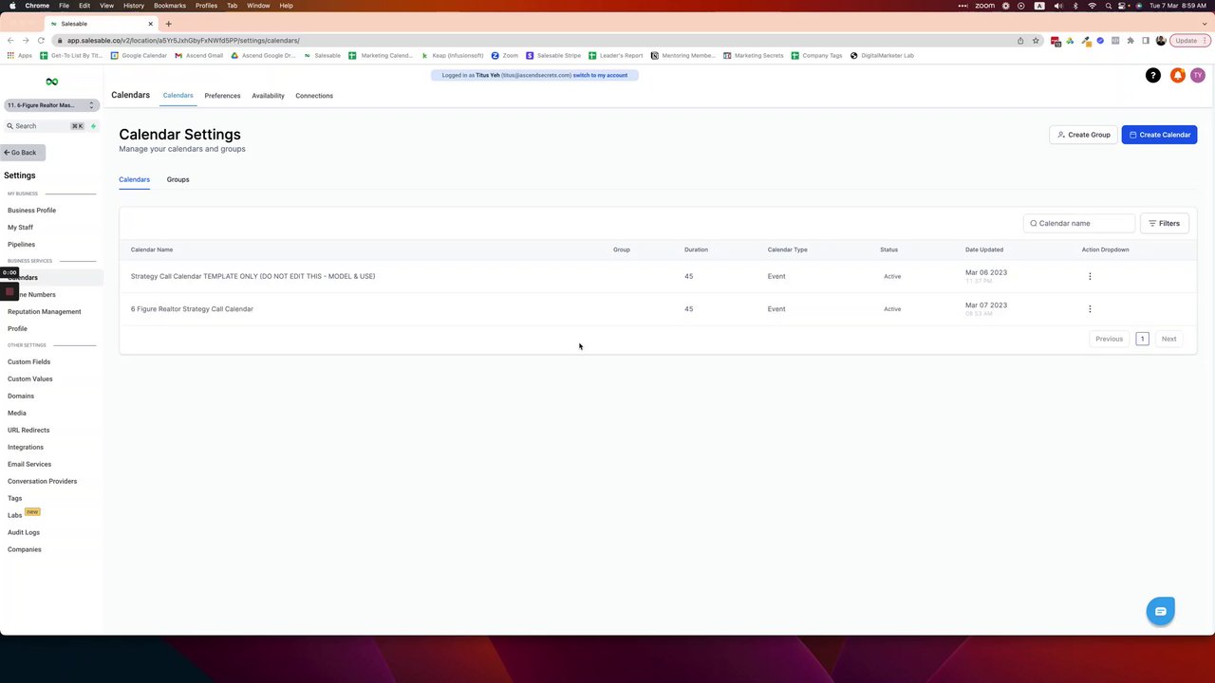
Task: Expand the location switcher dropdown
Action: [x=51, y=105]
